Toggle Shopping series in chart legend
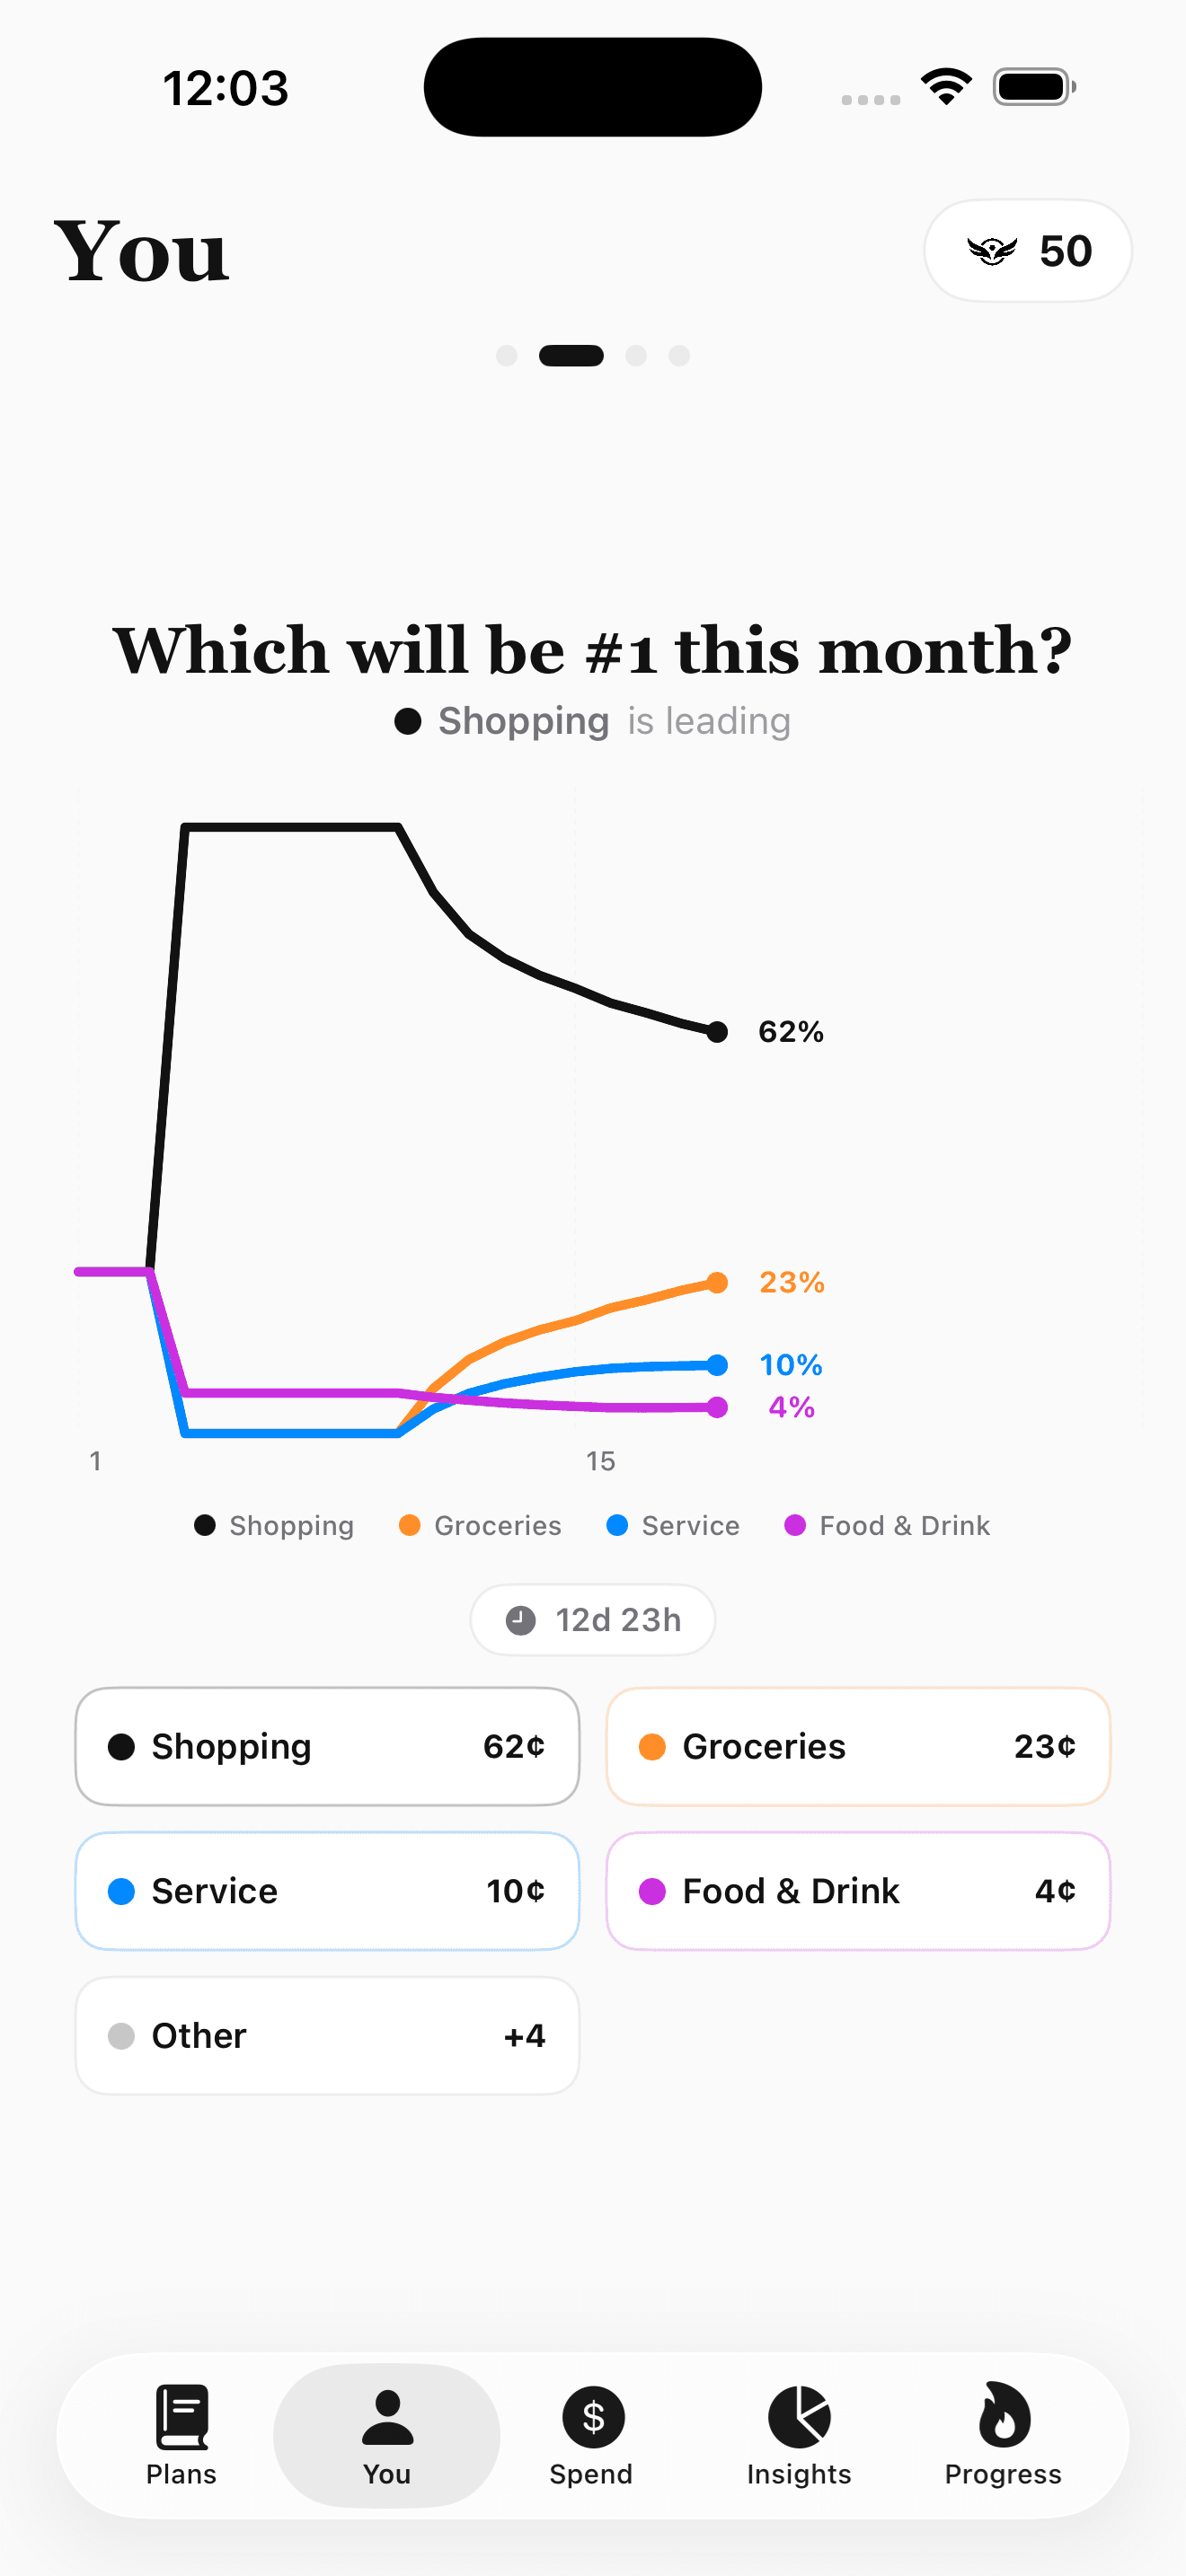 (274, 1526)
